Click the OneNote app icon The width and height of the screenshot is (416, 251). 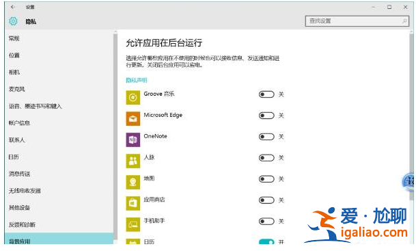133,140
